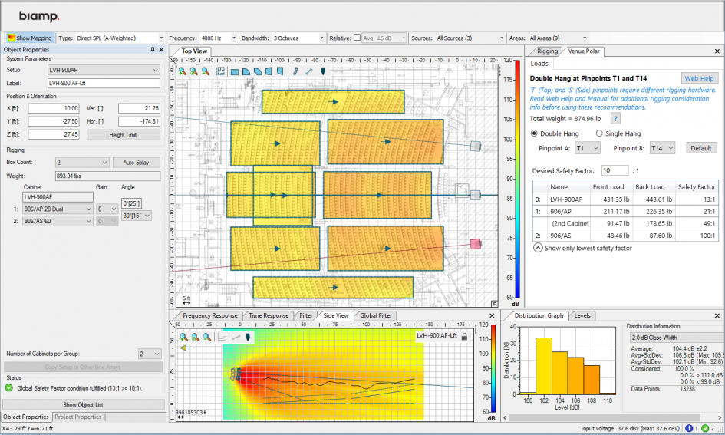Collapse using Show only lowest safety factor expander
This screenshot has width=725, height=435.
point(538,248)
